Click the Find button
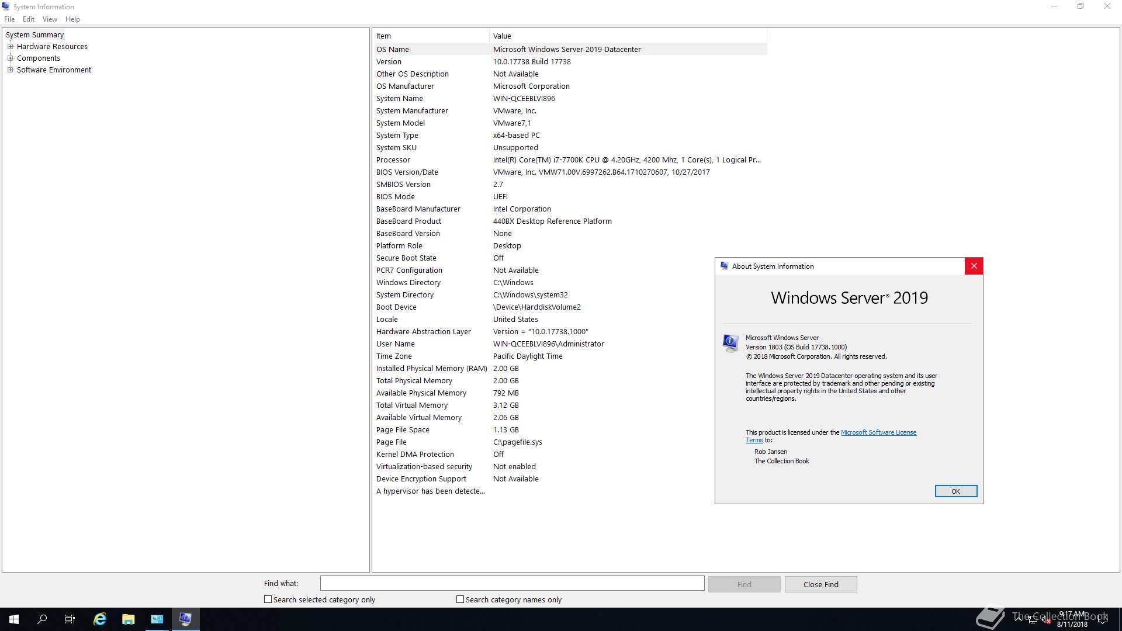 (x=744, y=584)
